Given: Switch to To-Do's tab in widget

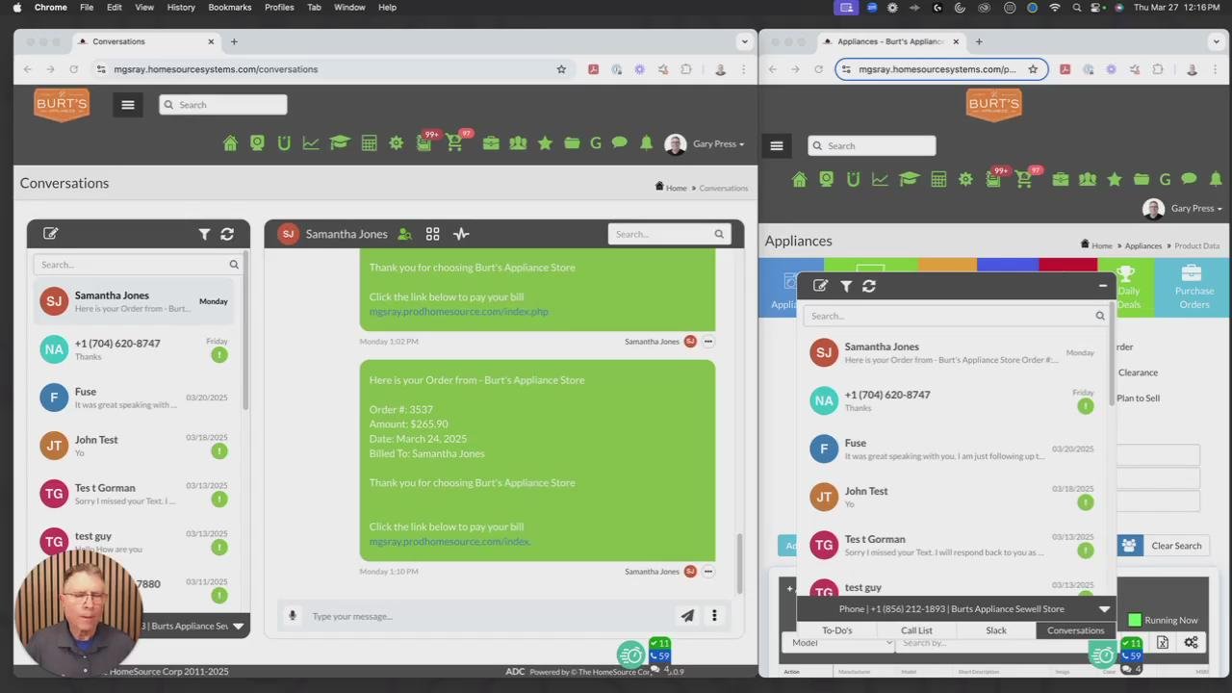Looking at the screenshot, I should tap(836, 630).
